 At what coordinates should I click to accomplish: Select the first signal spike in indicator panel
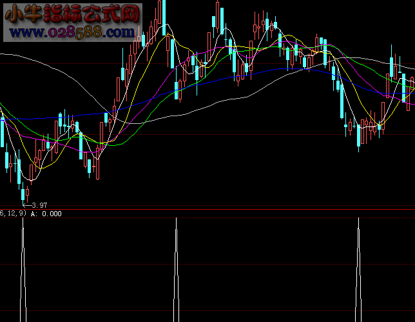point(23,271)
